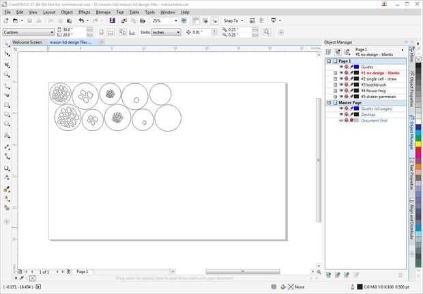Toggle printing icon of #4 flower frog layer
This screenshot has height=294, width=423.
tap(347, 91)
